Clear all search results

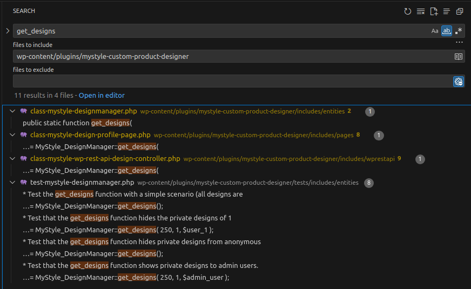[x=421, y=11]
